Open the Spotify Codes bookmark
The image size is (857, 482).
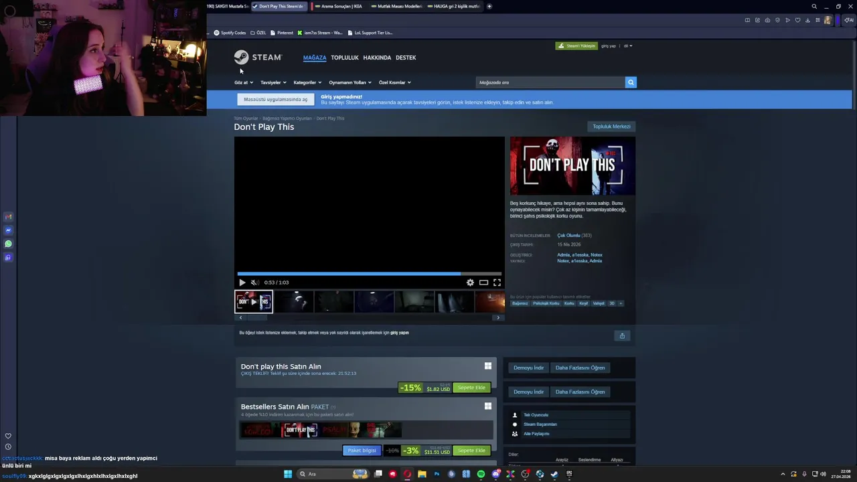pyautogui.click(x=230, y=33)
